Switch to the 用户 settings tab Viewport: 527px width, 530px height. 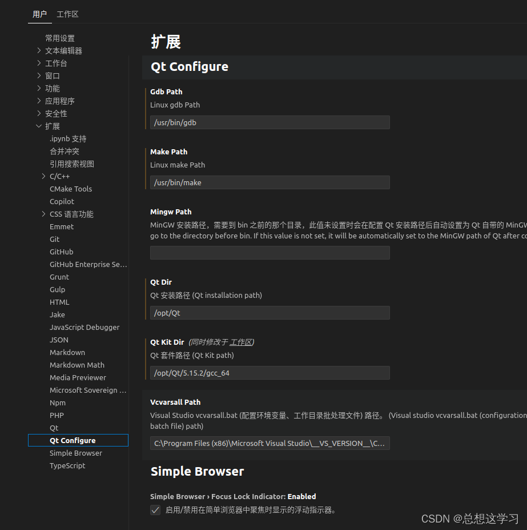click(39, 14)
